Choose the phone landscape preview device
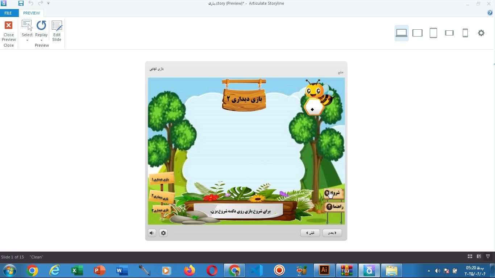Screen dimensions: 495x278 coord(449,33)
